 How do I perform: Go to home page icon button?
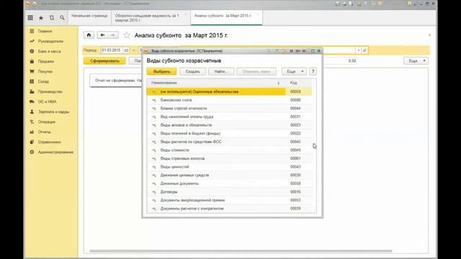[x=89, y=35]
